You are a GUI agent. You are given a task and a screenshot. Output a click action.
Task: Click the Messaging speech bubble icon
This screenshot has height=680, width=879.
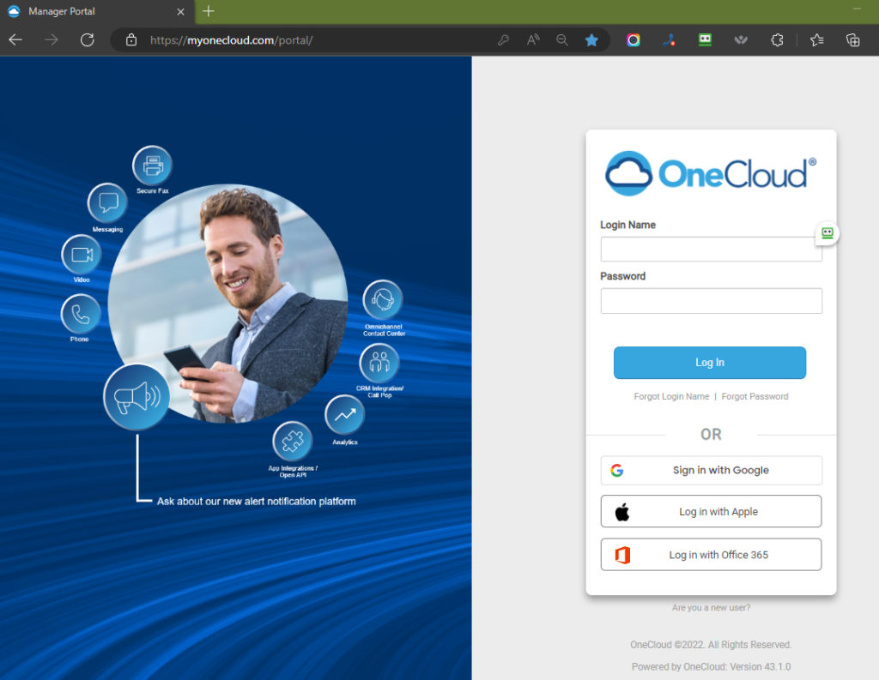click(x=107, y=202)
